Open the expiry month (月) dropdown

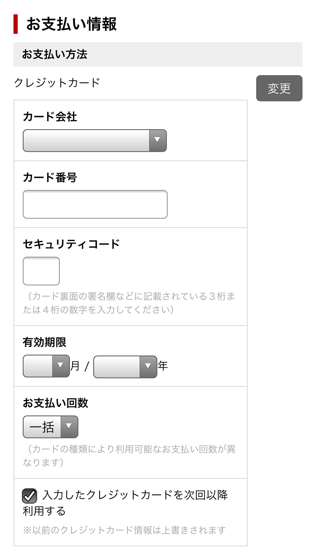[x=46, y=366]
